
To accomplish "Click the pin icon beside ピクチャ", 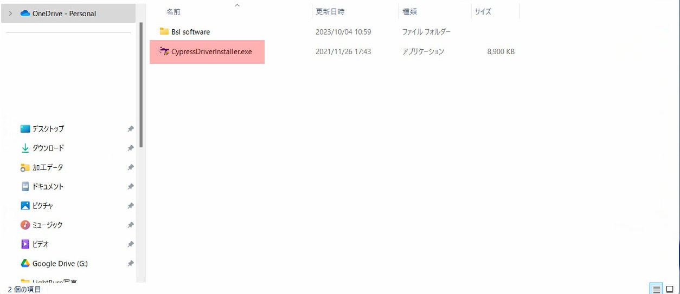I will pos(131,206).
